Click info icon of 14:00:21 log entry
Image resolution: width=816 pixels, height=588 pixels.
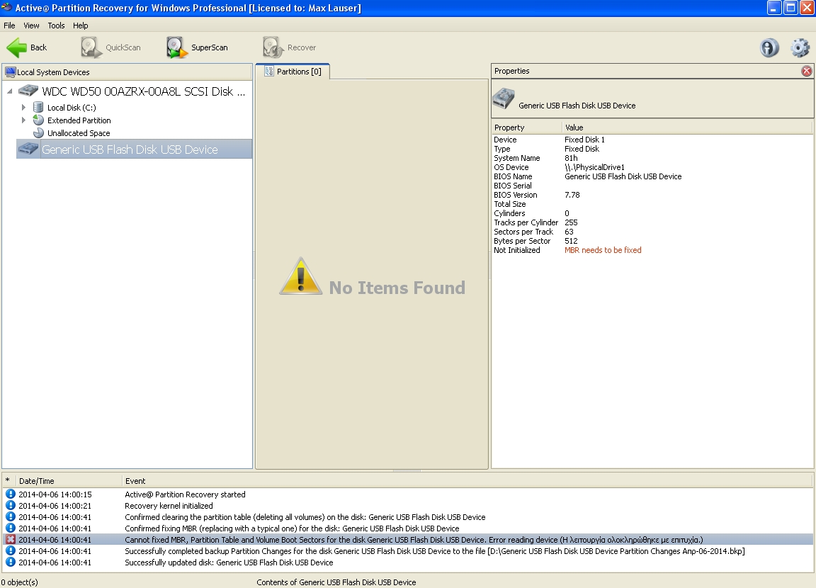(11, 506)
